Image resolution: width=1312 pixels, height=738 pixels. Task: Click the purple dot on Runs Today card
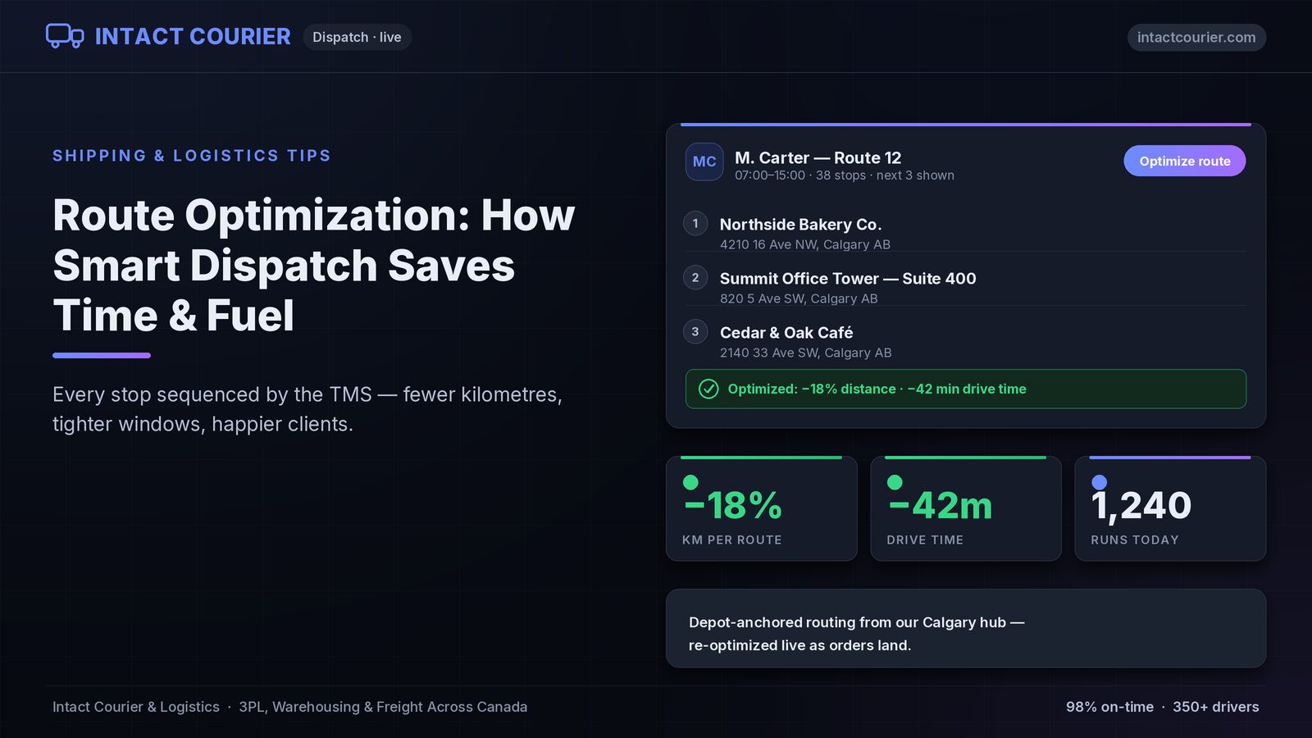pos(1099,482)
